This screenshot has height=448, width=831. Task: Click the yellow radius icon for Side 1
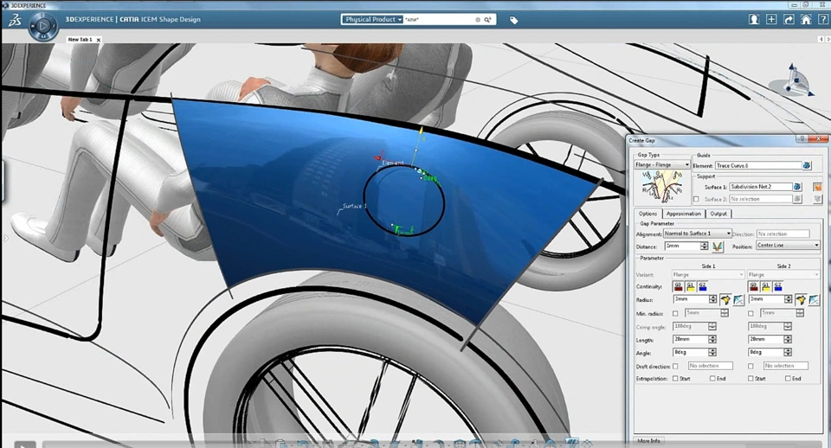click(x=725, y=300)
